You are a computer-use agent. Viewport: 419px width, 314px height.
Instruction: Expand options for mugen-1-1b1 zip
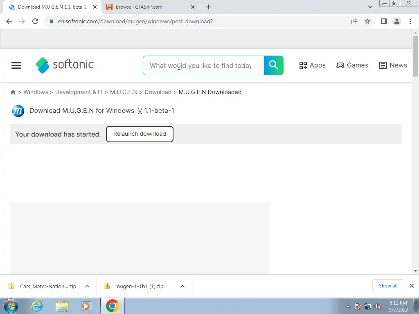click(x=182, y=286)
